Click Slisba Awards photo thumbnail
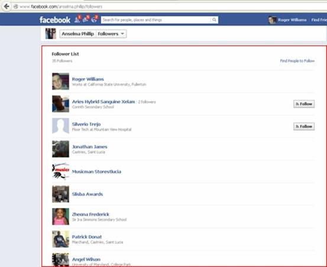327x267 pixels. point(60,194)
